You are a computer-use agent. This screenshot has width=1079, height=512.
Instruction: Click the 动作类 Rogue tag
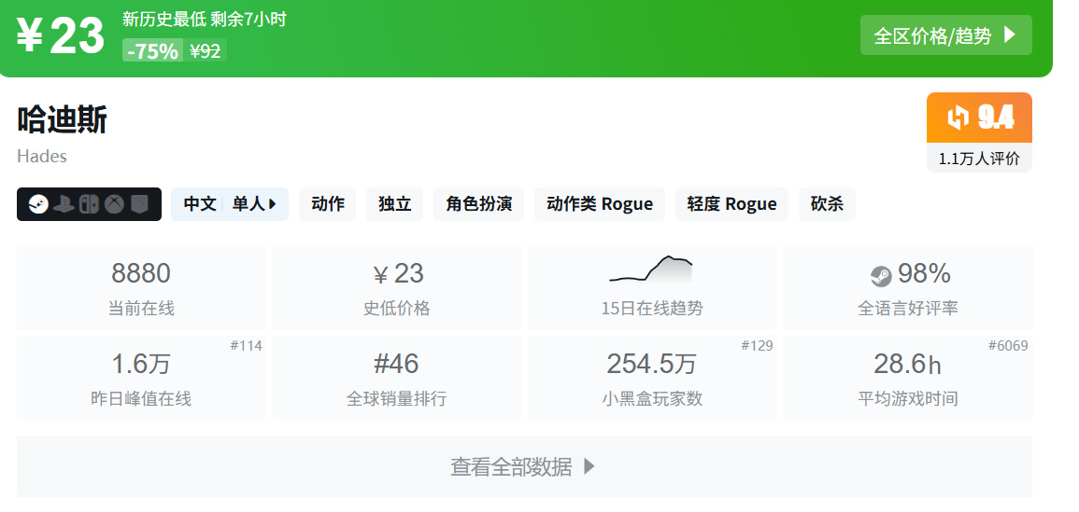coord(600,204)
